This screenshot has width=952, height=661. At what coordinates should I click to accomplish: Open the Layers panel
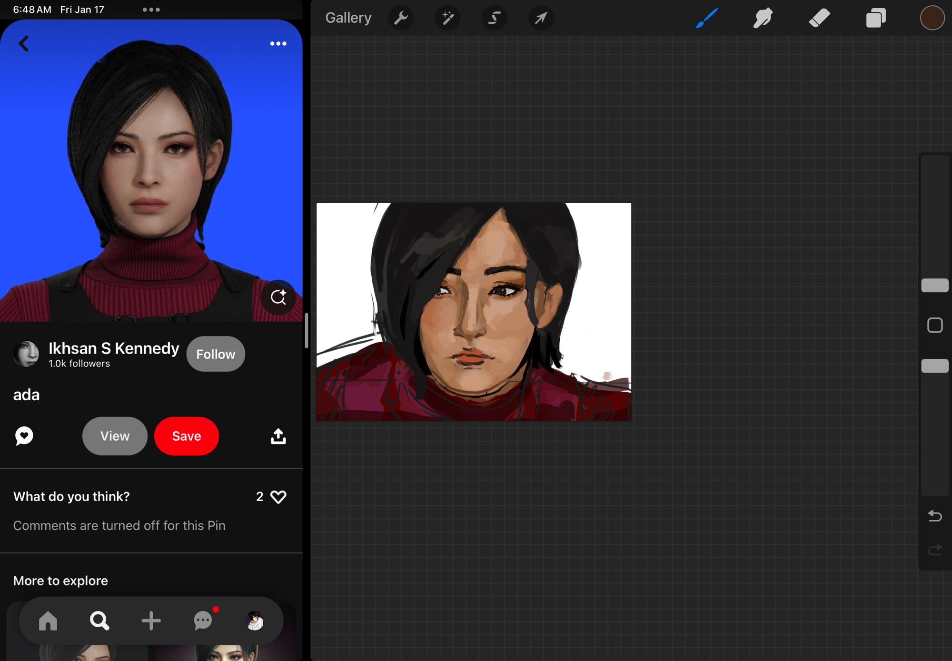pos(876,18)
